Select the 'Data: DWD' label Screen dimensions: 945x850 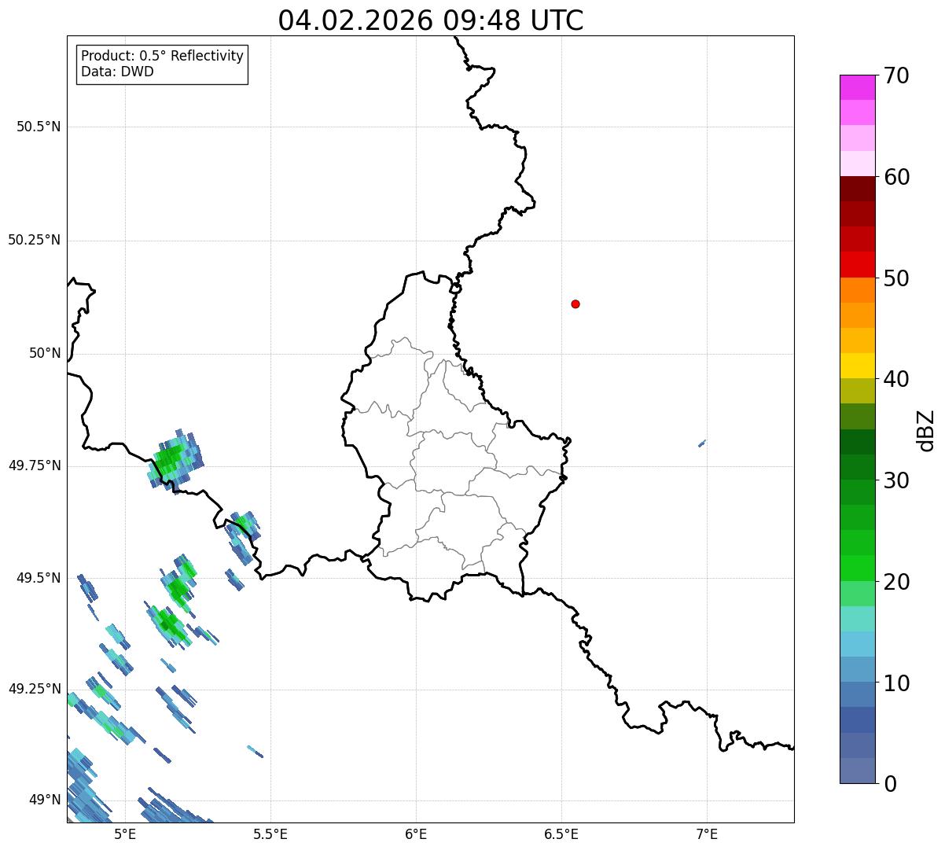point(118,72)
